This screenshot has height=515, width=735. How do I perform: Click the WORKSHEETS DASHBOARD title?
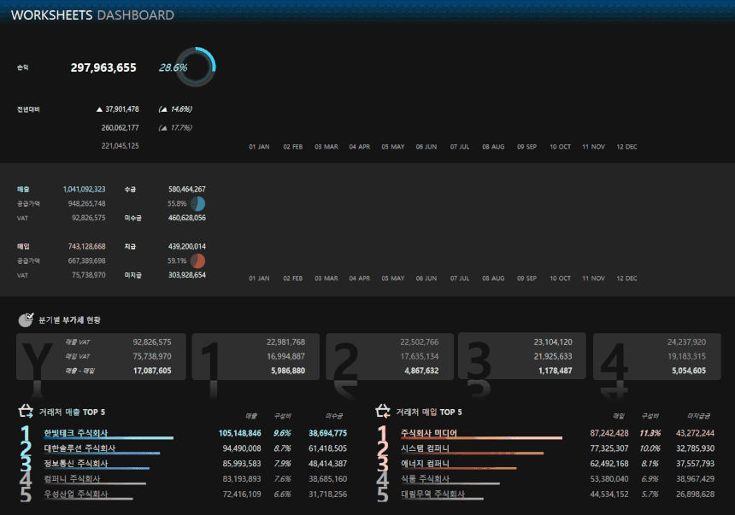(x=92, y=15)
